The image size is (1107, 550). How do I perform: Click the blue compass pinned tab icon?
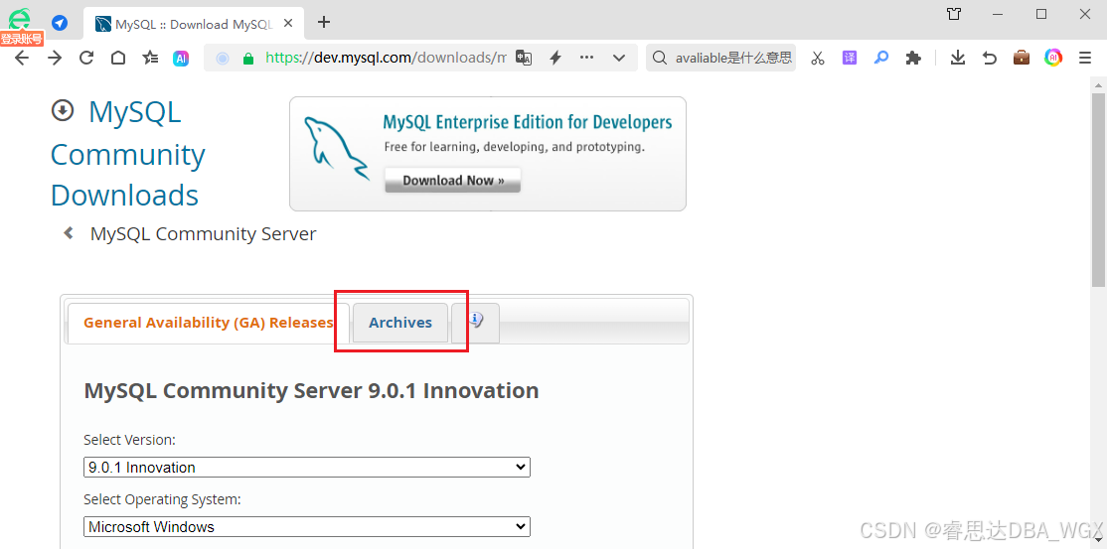point(60,23)
